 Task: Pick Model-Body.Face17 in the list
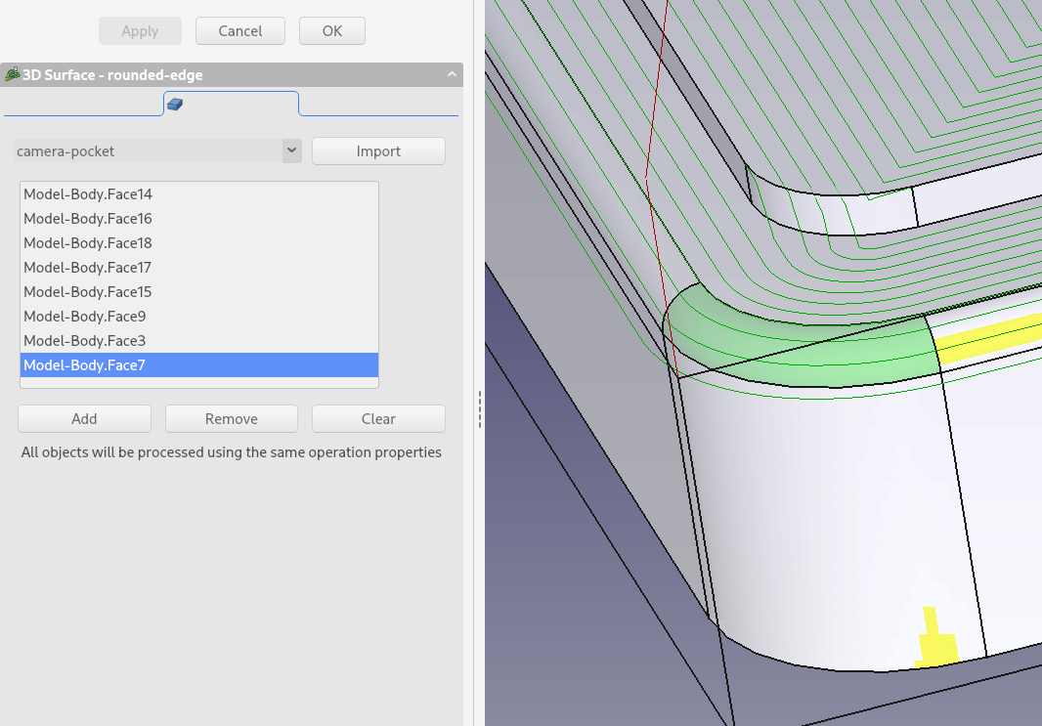coord(88,268)
